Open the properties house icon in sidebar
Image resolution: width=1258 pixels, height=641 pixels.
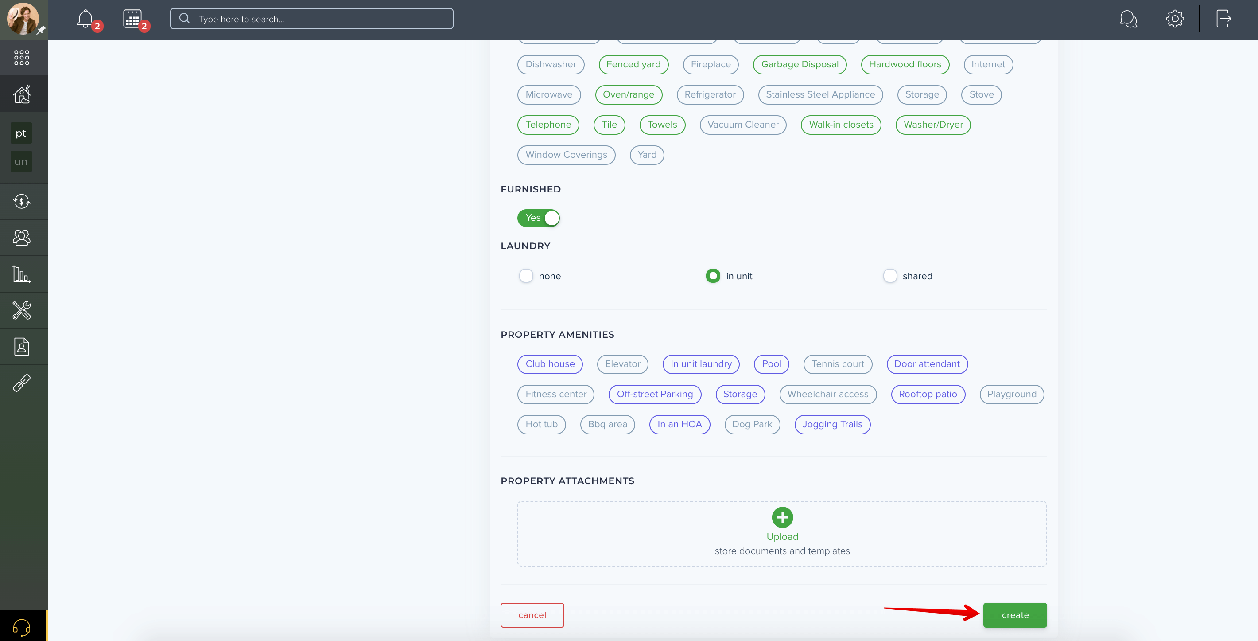pyautogui.click(x=22, y=94)
